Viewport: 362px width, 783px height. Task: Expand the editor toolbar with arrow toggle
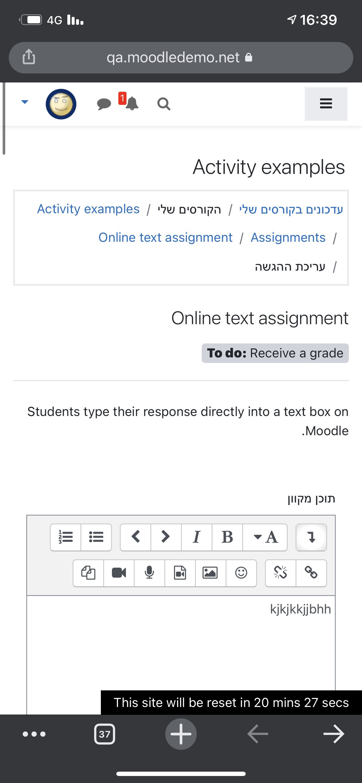311,537
